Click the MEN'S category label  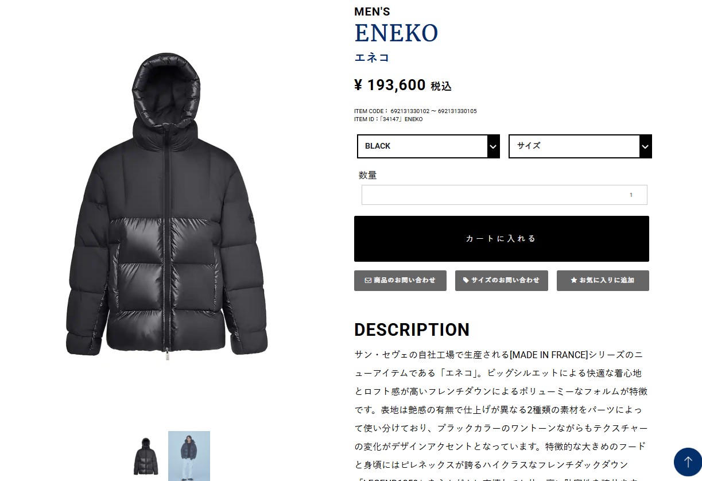coord(372,11)
